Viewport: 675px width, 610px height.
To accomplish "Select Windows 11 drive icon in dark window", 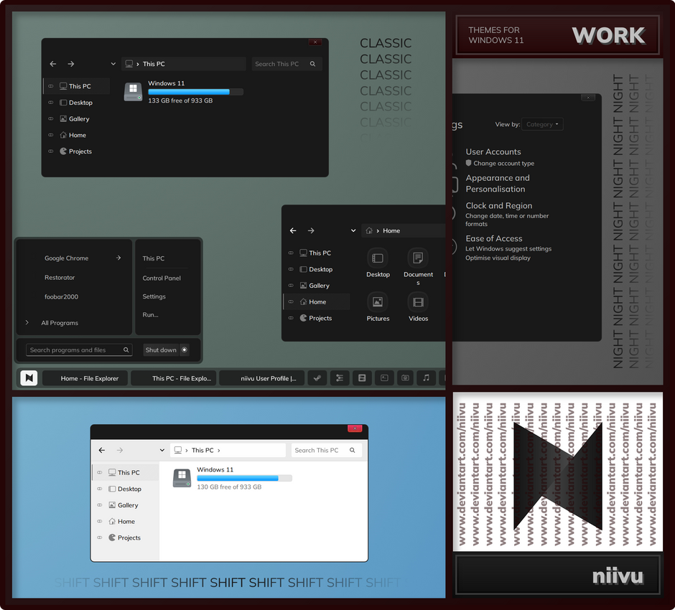I will coord(133,92).
